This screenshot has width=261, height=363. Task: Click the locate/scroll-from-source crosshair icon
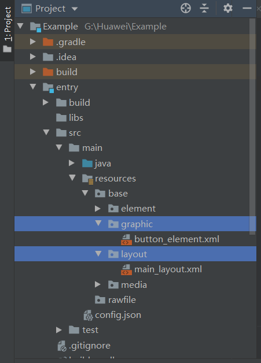pyautogui.click(x=186, y=9)
